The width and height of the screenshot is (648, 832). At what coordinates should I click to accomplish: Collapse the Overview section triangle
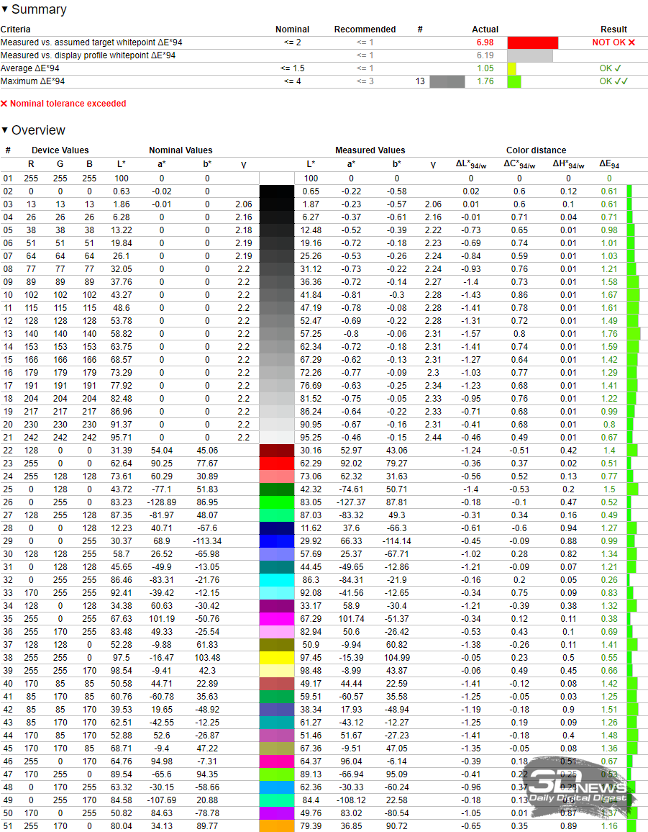[5, 130]
